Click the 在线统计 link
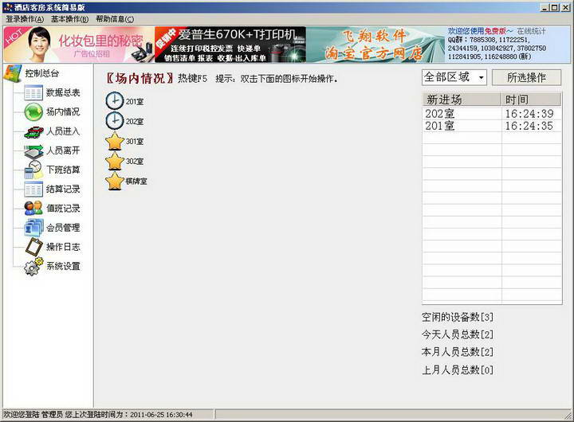This screenshot has height=422, width=574. click(531, 31)
